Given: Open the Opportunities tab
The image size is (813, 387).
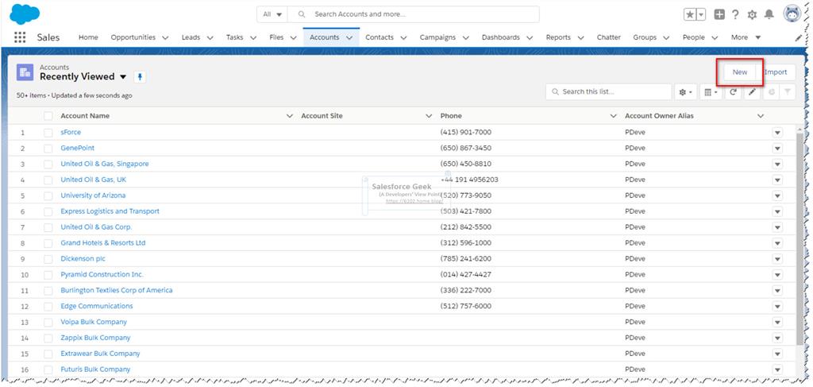Looking at the screenshot, I should (133, 37).
